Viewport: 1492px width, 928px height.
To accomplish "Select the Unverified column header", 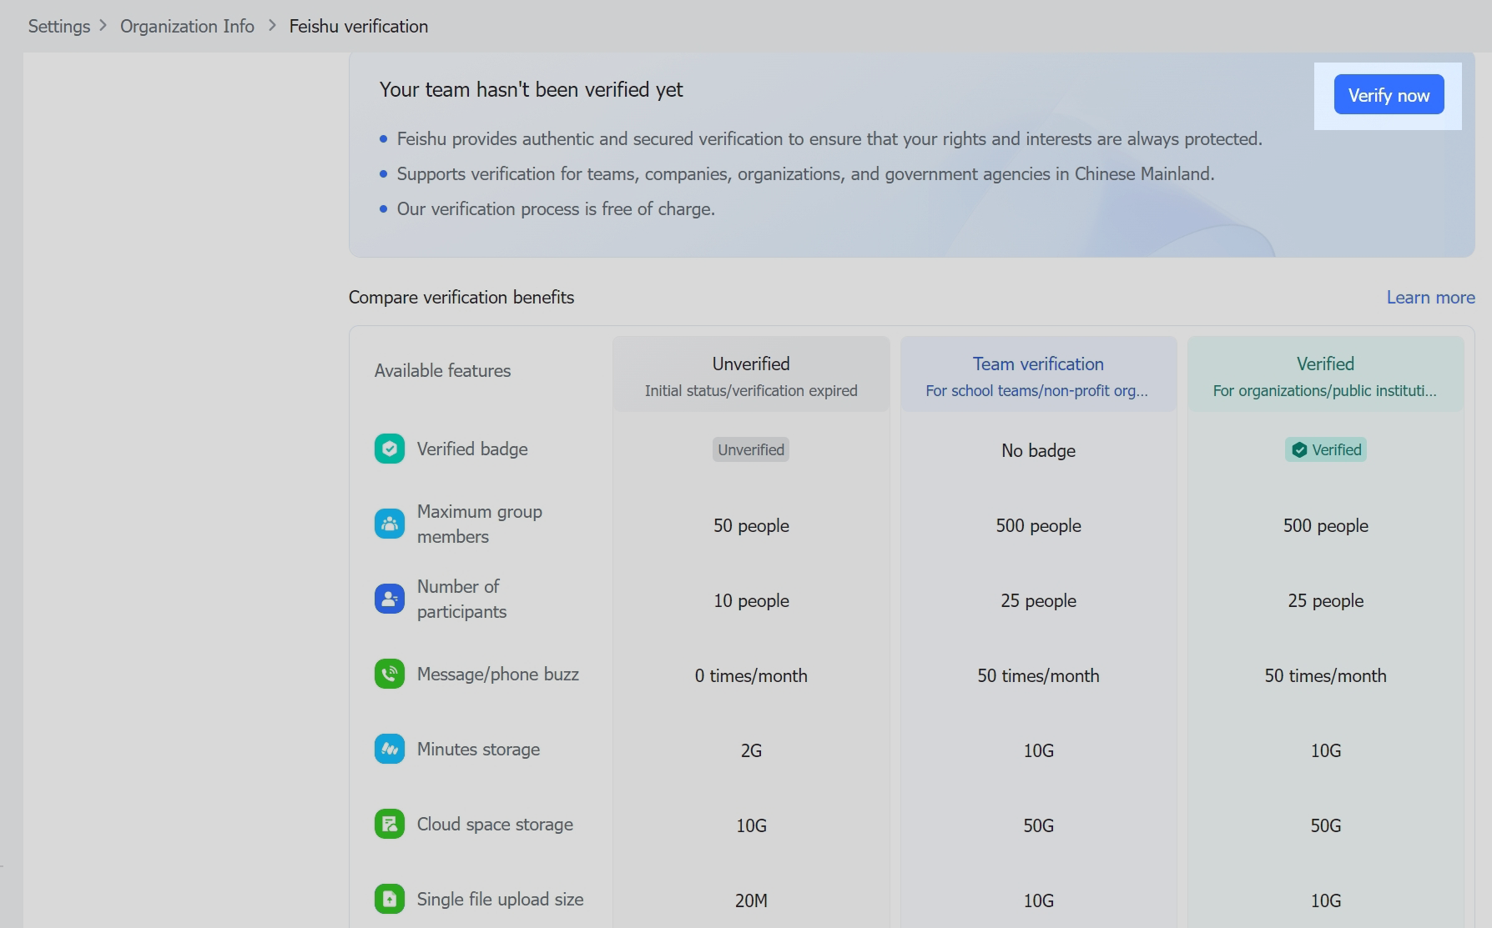I will (x=750, y=364).
